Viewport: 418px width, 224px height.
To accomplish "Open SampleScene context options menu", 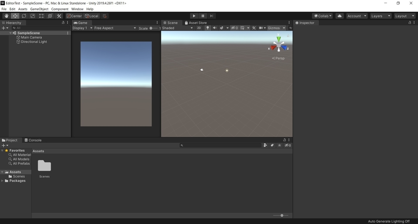I will point(68,33).
